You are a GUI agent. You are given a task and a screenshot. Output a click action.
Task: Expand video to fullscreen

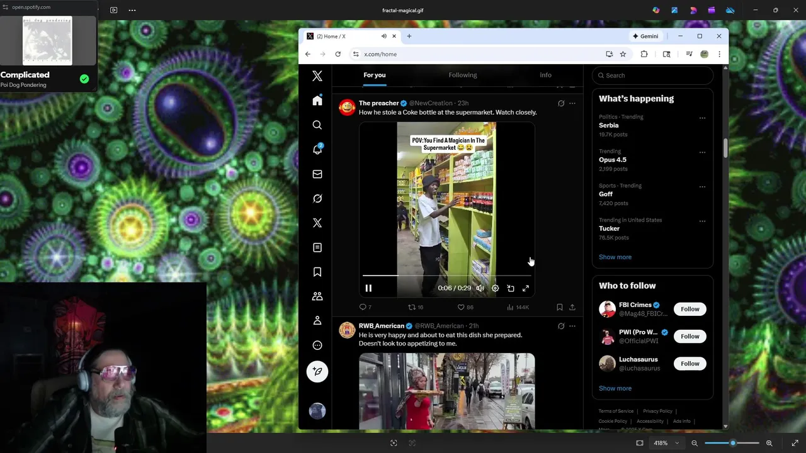tap(526, 288)
